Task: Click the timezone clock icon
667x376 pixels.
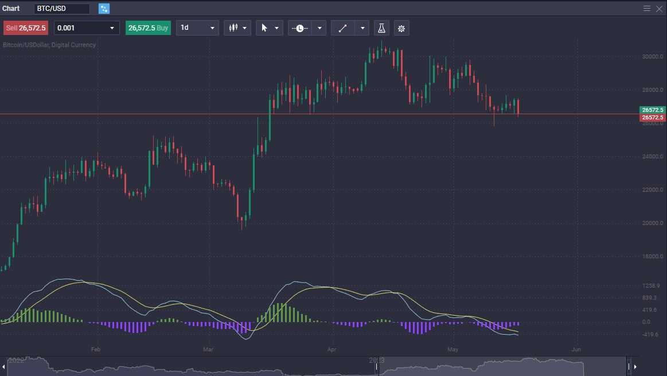Action: 299,28
